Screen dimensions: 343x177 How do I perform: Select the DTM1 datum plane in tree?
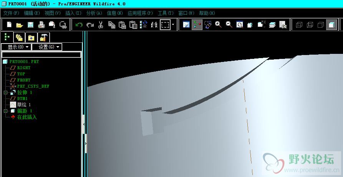point(22,99)
